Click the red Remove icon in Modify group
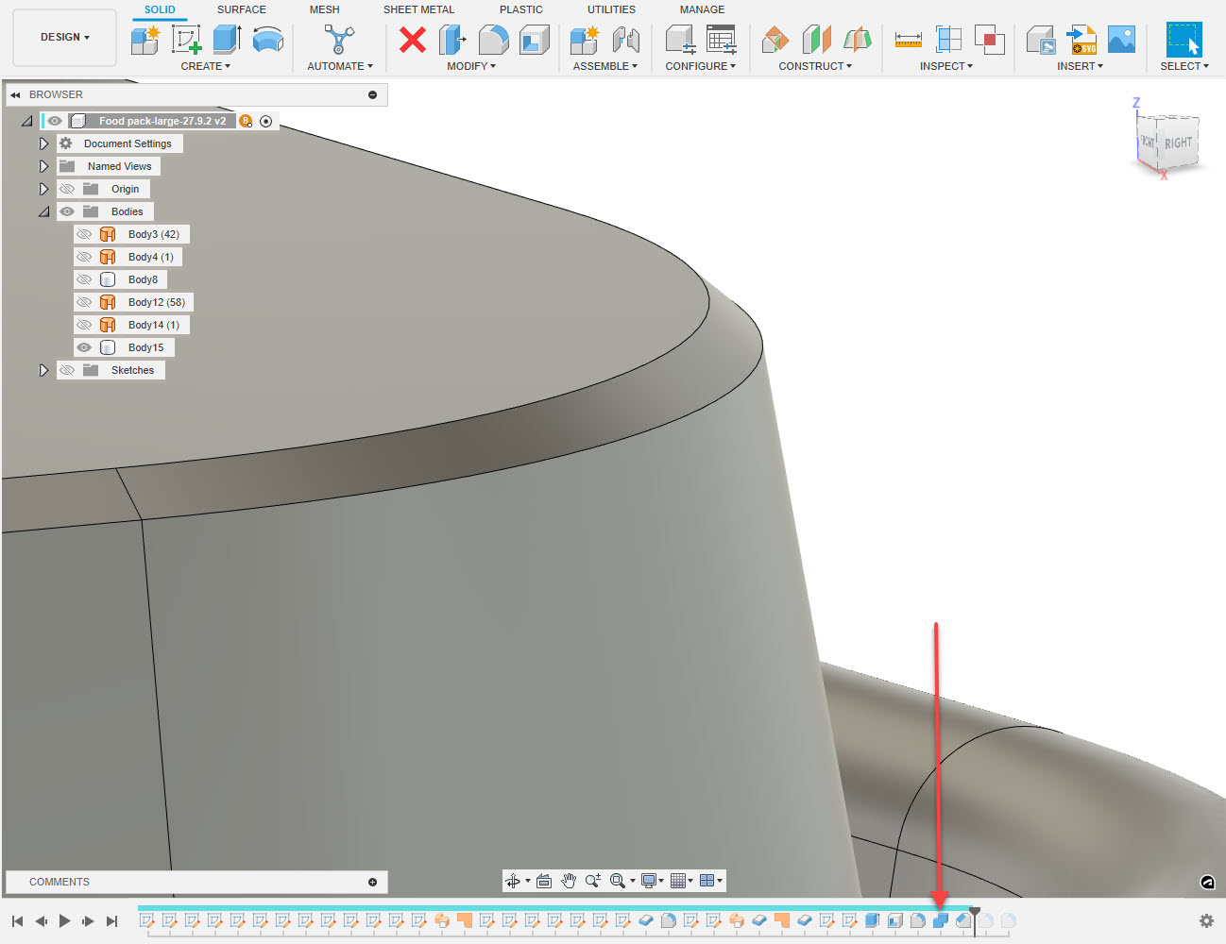 tap(412, 40)
